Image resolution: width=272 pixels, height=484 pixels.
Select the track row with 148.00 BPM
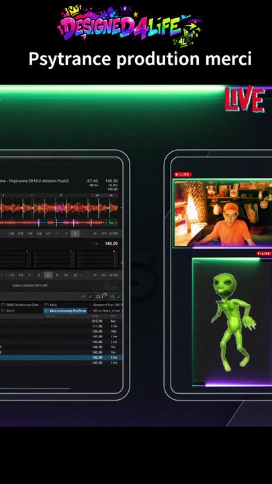tap(61, 347)
